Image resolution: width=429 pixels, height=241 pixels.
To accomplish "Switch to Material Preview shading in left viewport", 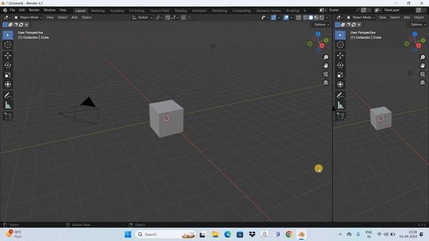I will pos(316,17).
